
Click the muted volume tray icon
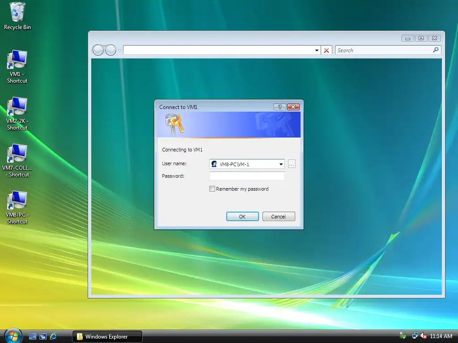pos(423,336)
